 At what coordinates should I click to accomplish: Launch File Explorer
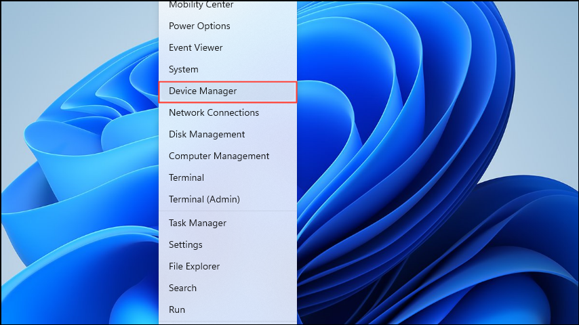(x=194, y=266)
